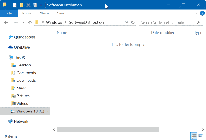Click the sort arrow above the columns
Viewport: 206px width, 140px height.
(x=102, y=29)
